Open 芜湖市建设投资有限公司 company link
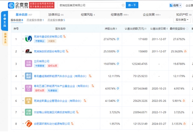This screenshot has width=193, height=132. click(48, 37)
